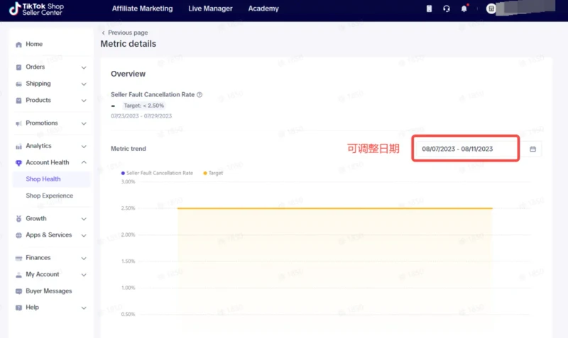Click the date range field 08/07/2023 - 08/11/2023
This screenshot has height=338, width=568.
(466, 149)
